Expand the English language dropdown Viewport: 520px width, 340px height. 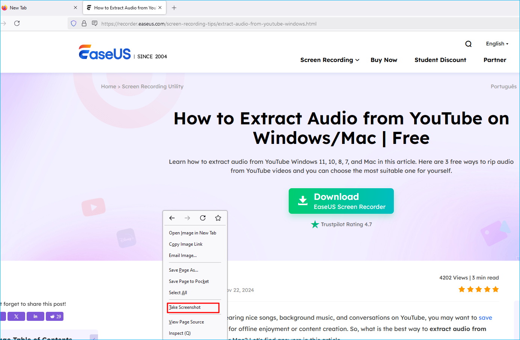(x=497, y=44)
